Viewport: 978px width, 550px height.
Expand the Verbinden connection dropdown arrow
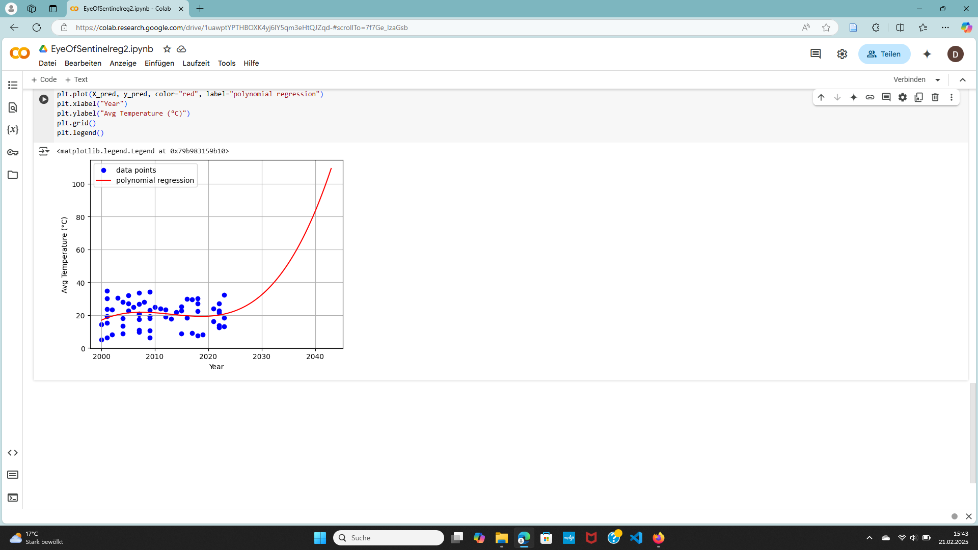click(x=938, y=80)
